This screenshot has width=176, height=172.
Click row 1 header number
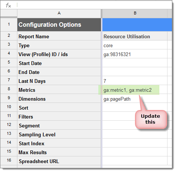click(x=9, y=25)
